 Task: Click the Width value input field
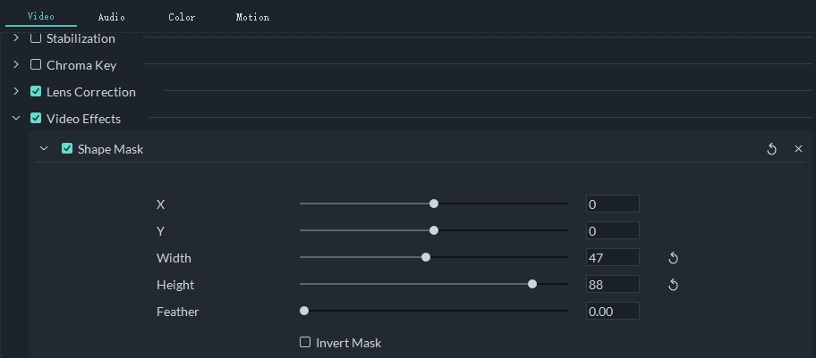[612, 258]
